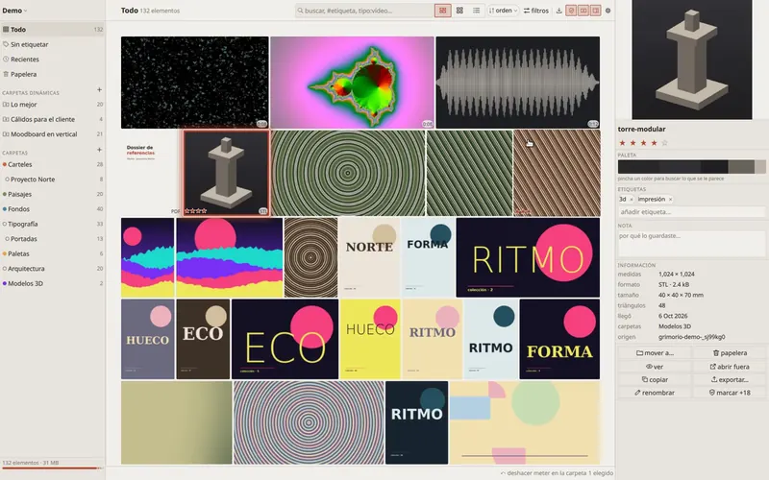Set rating to five stars (empty star)

coord(664,143)
